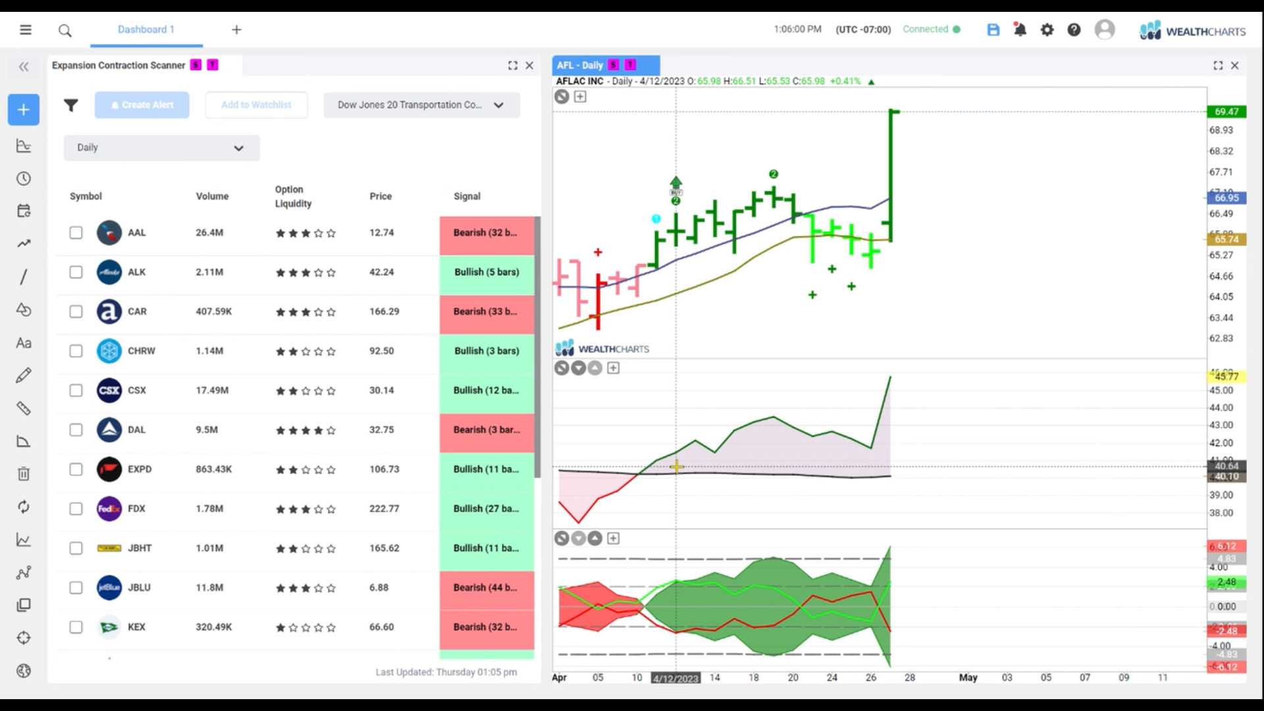Check the JBHT row checkbox
The image size is (1264, 711).
click(76, 548)
